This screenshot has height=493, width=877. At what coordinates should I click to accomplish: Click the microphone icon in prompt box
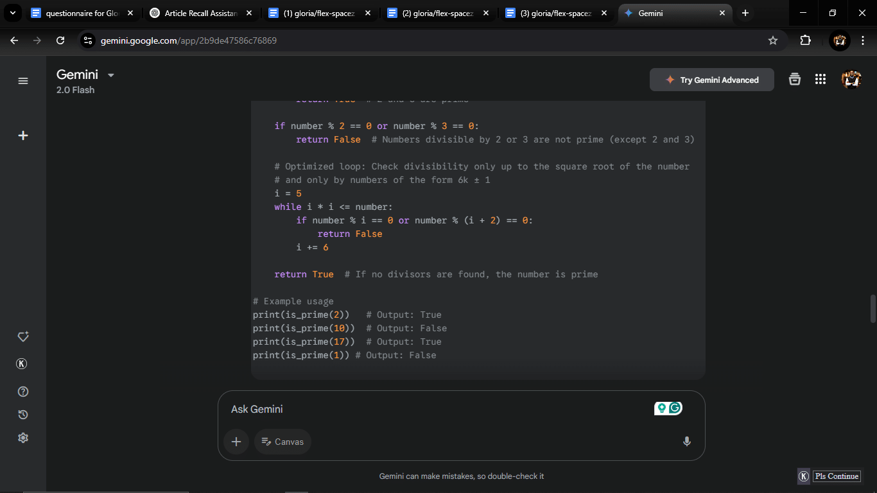686,442
